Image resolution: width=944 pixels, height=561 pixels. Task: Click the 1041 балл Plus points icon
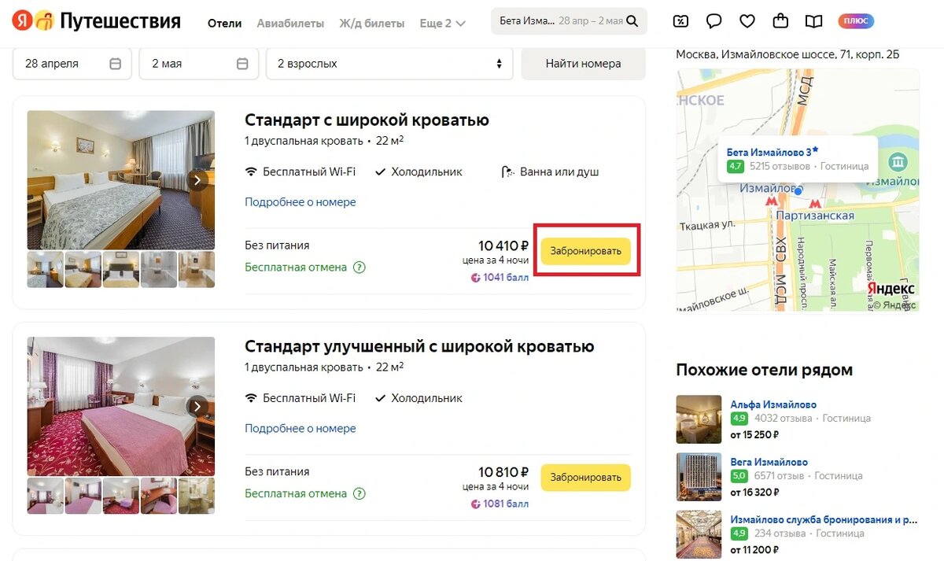pyautogui.click(x=475, y=278)
